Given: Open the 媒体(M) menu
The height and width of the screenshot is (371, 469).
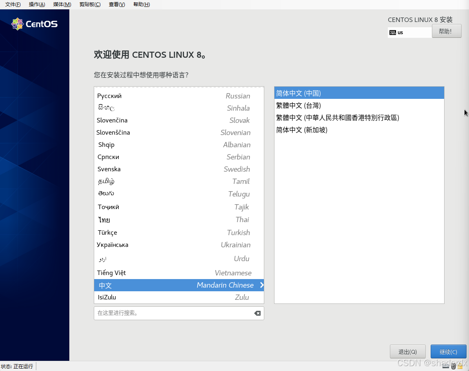Looking at the screenshot, I should point(62,4).
